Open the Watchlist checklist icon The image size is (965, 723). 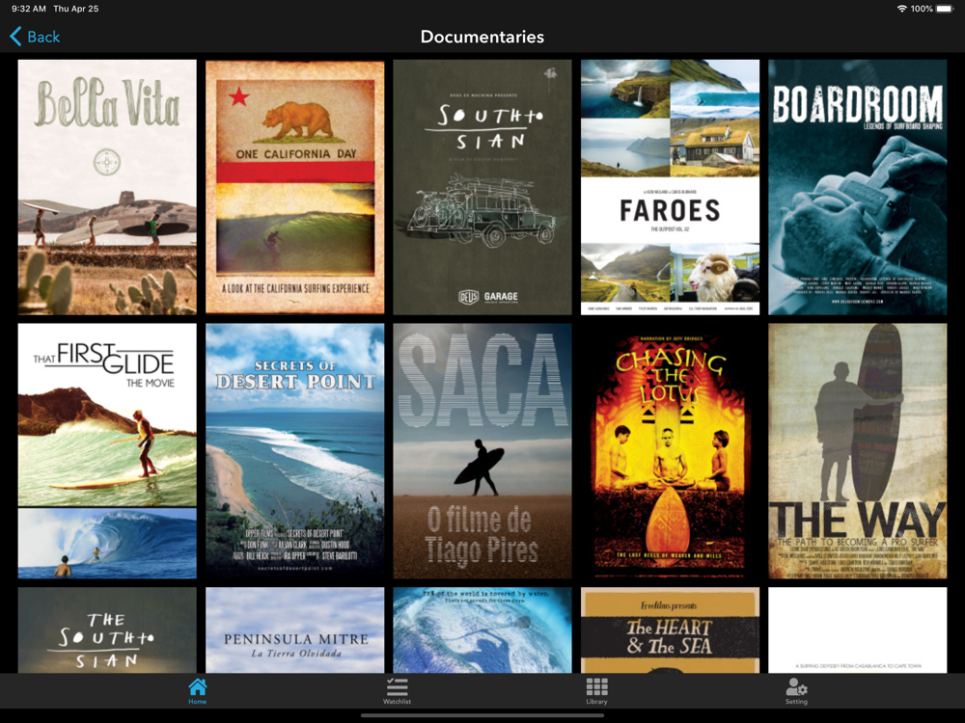pos(397,687)
